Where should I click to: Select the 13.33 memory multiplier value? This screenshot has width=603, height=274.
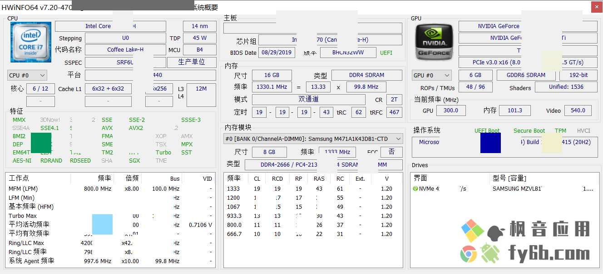click(x=318, y=87)
